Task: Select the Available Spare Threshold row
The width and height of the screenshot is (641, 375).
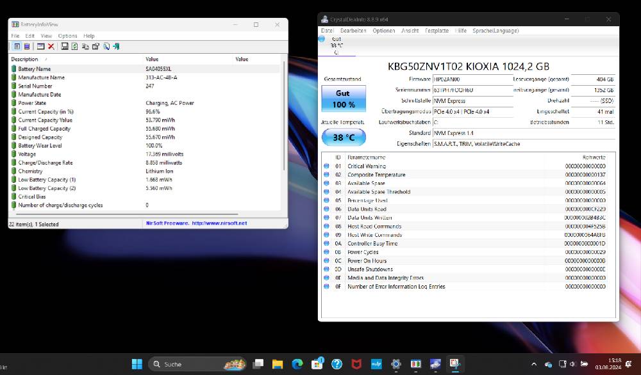Action: point(465,192)
